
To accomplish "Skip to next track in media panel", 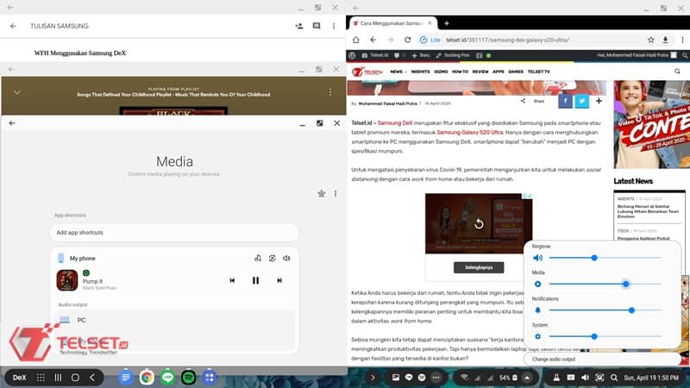I will (279, 280).
